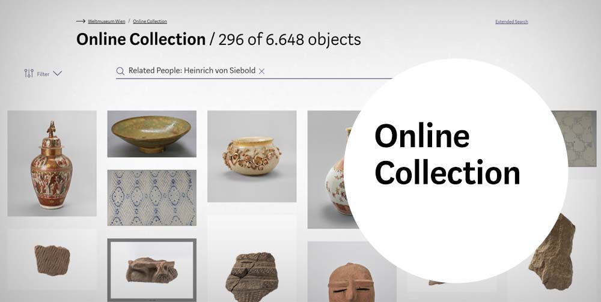Open the tall stone fragment thumbnail
Screen dimensions: 601x302
coord(552,252)
